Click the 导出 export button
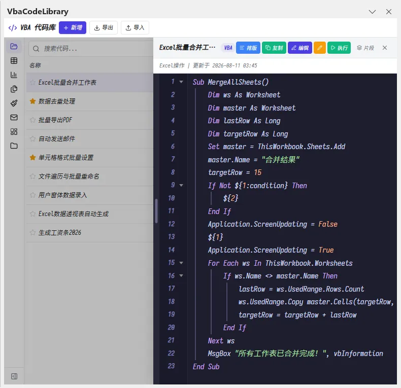Viewport: 401px width, 388px height. [104, 27]
